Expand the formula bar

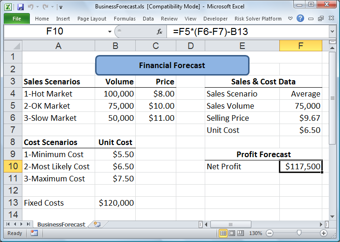(x=332, y=32)
